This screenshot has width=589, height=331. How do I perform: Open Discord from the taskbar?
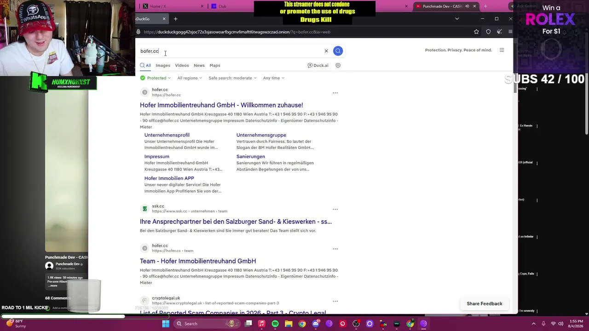pyautogui.click(x=316, y=324)
